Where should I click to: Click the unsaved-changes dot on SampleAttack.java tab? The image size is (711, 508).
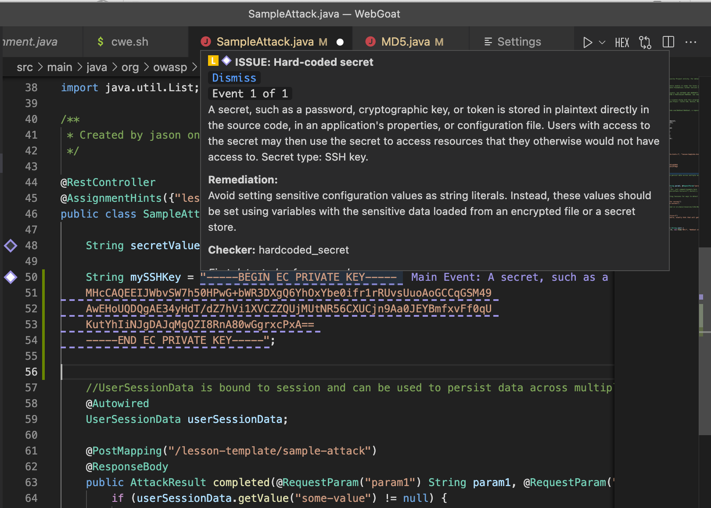pos(340,42)
